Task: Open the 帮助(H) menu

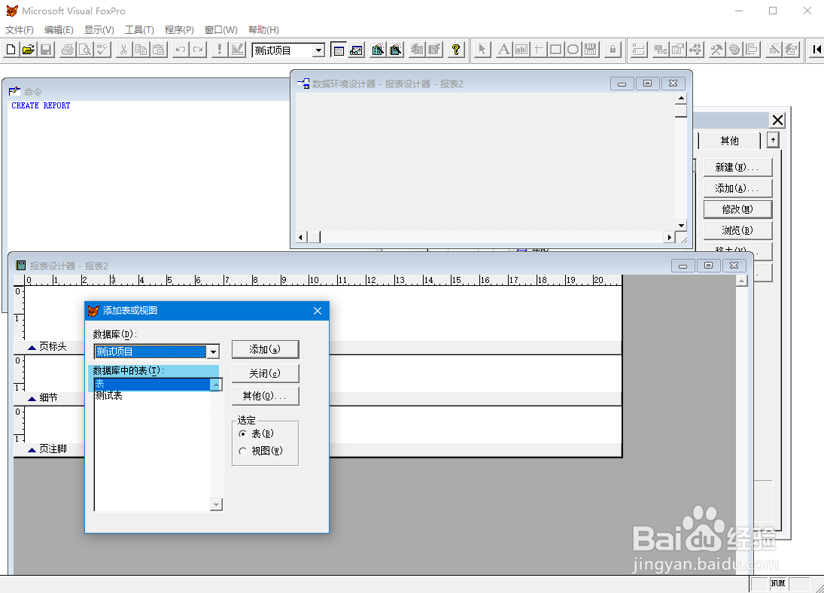Action: click(x=263, y=30)
